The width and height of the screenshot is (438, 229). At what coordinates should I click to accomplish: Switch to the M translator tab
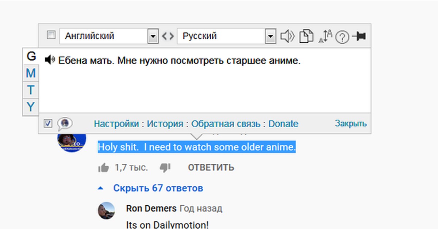click(31, 73)
